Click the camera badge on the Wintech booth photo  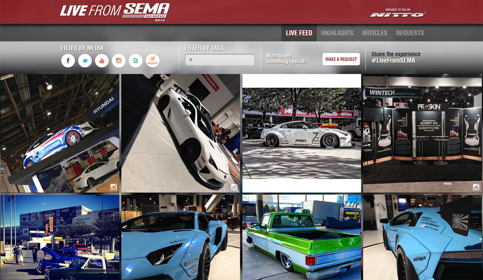tap(477, 186)
